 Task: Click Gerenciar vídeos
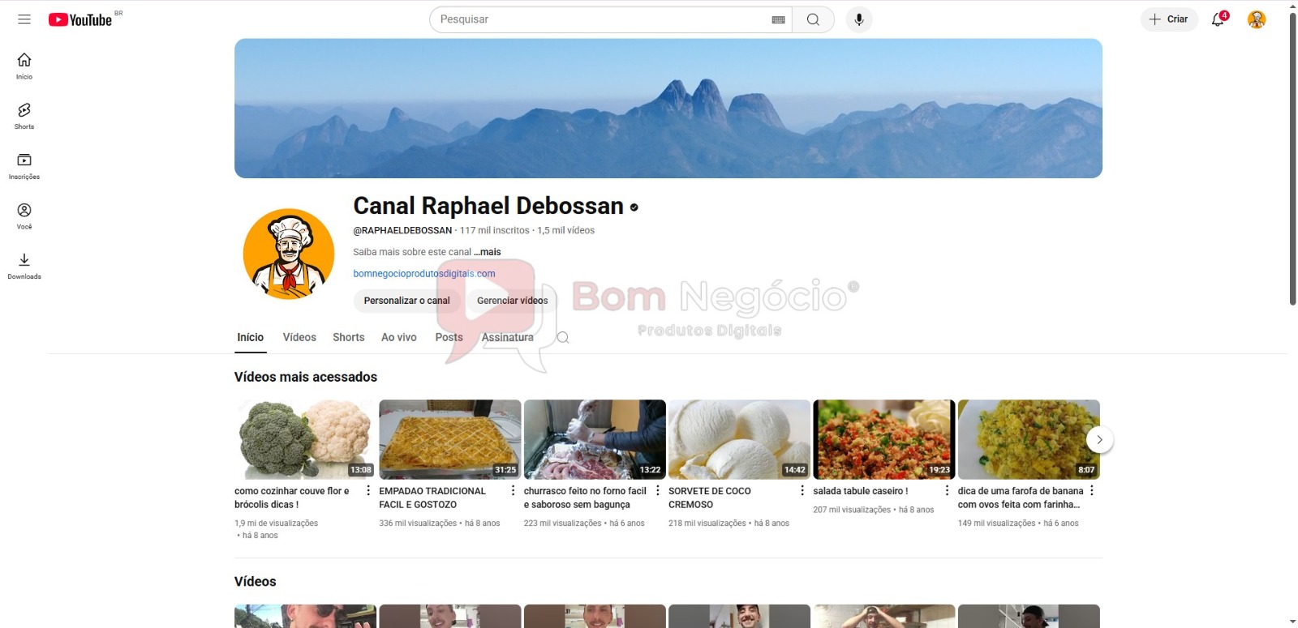point(513,301)
